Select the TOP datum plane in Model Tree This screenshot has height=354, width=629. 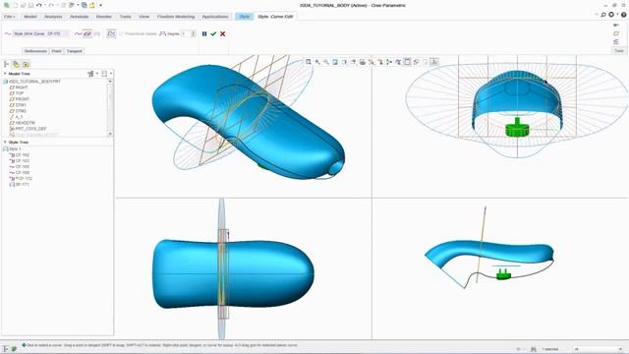17,93
